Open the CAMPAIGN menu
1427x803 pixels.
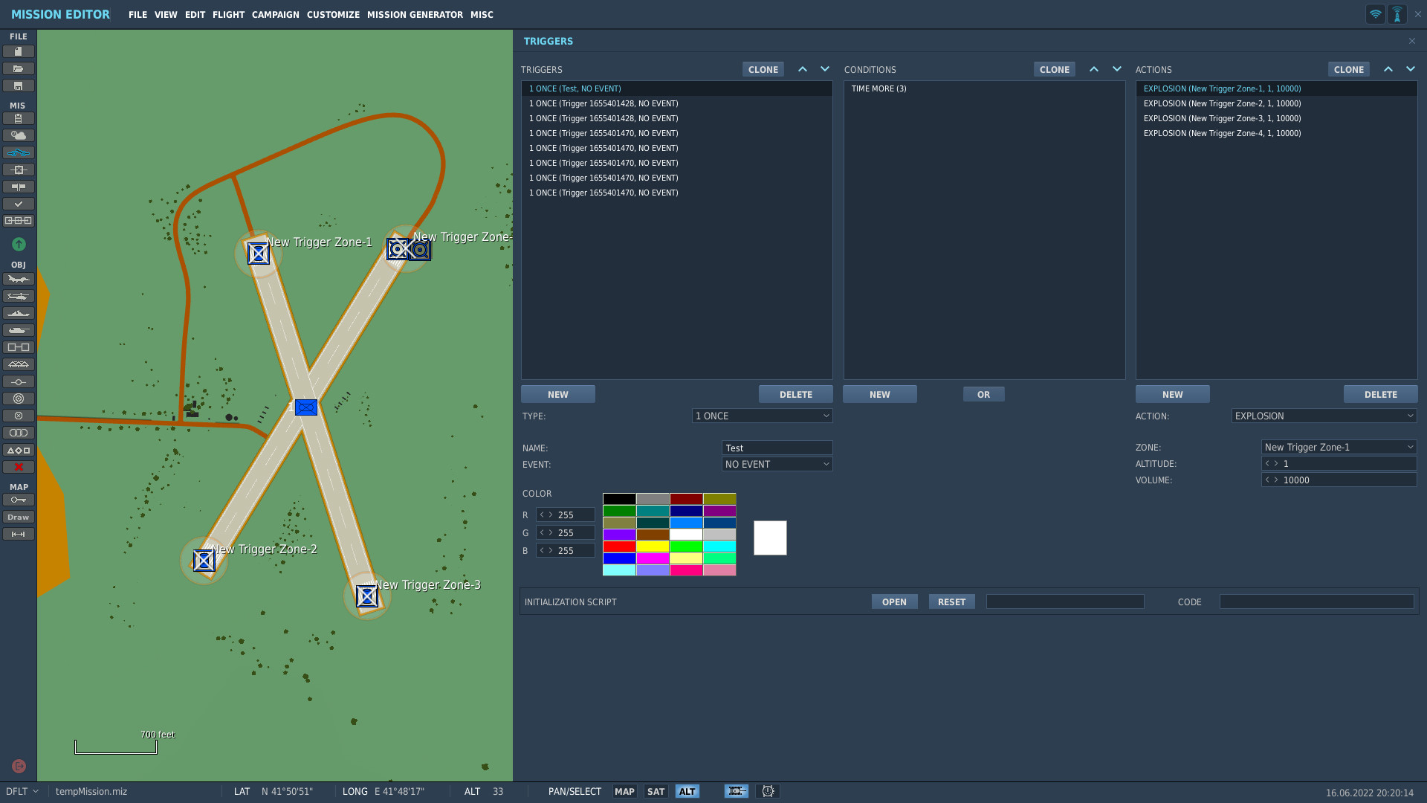pos(275,14)
